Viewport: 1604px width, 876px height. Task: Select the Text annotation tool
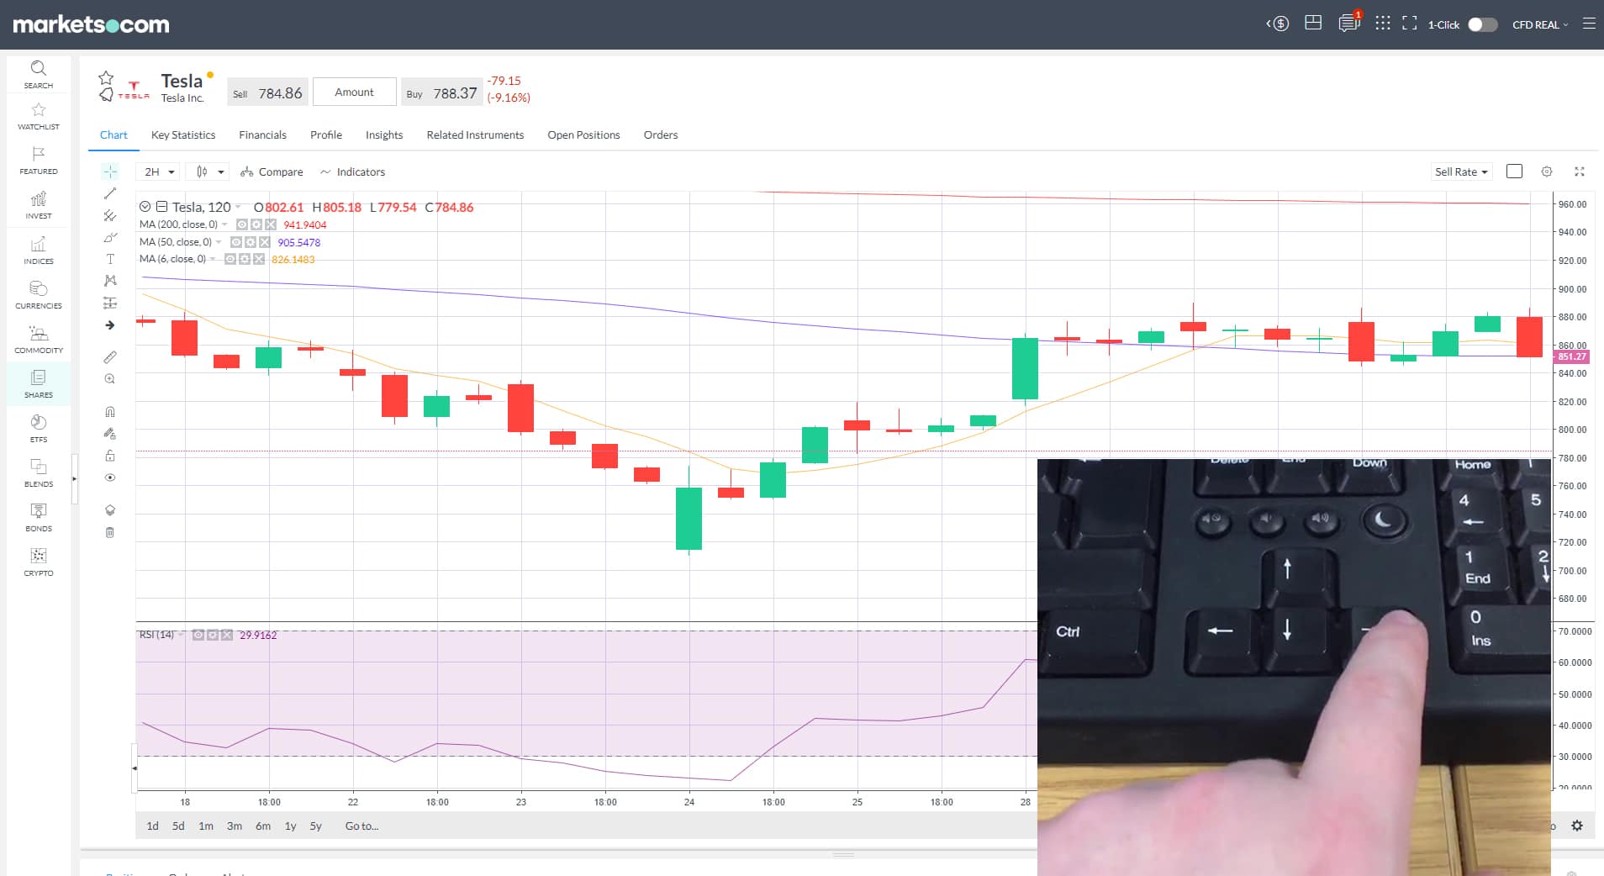click(x=110, y=259)
